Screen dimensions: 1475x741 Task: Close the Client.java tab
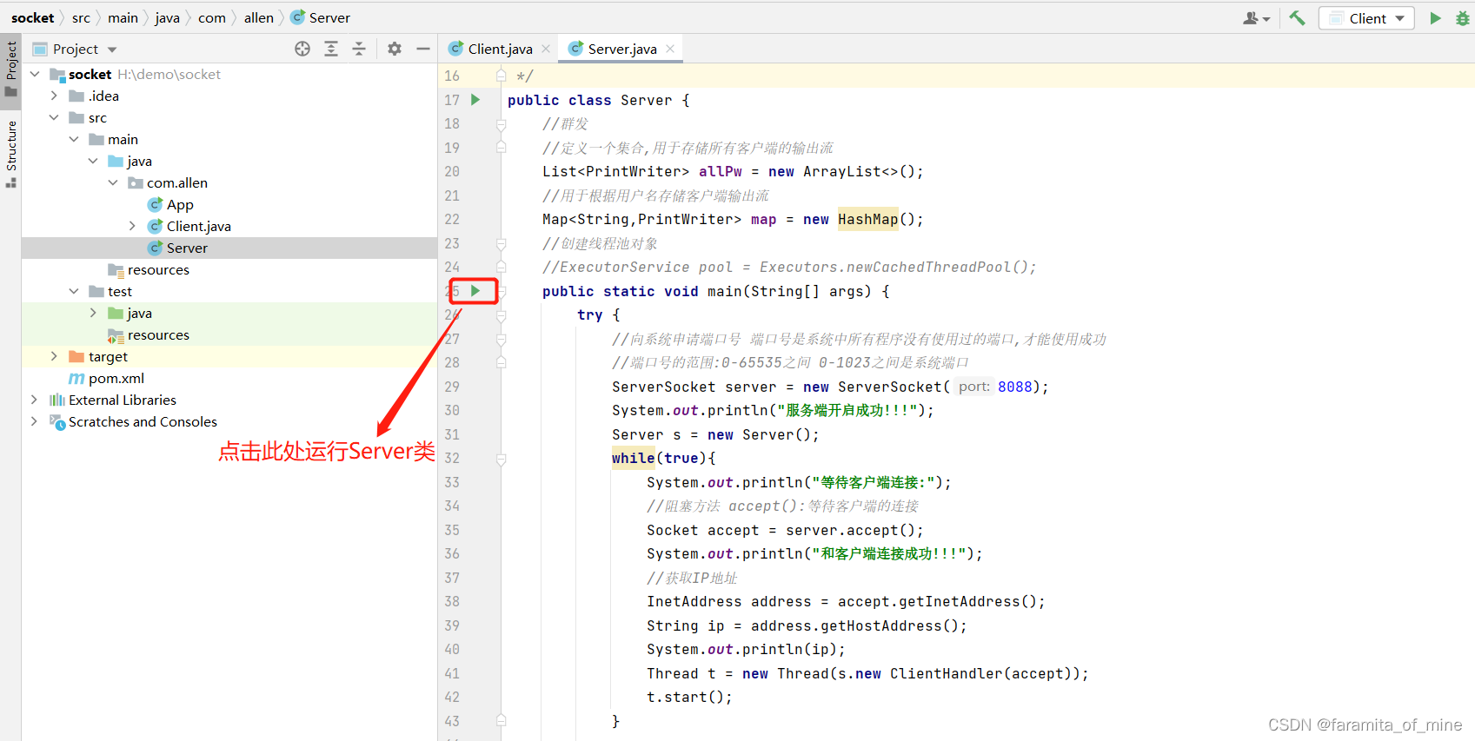coord(546,49)
